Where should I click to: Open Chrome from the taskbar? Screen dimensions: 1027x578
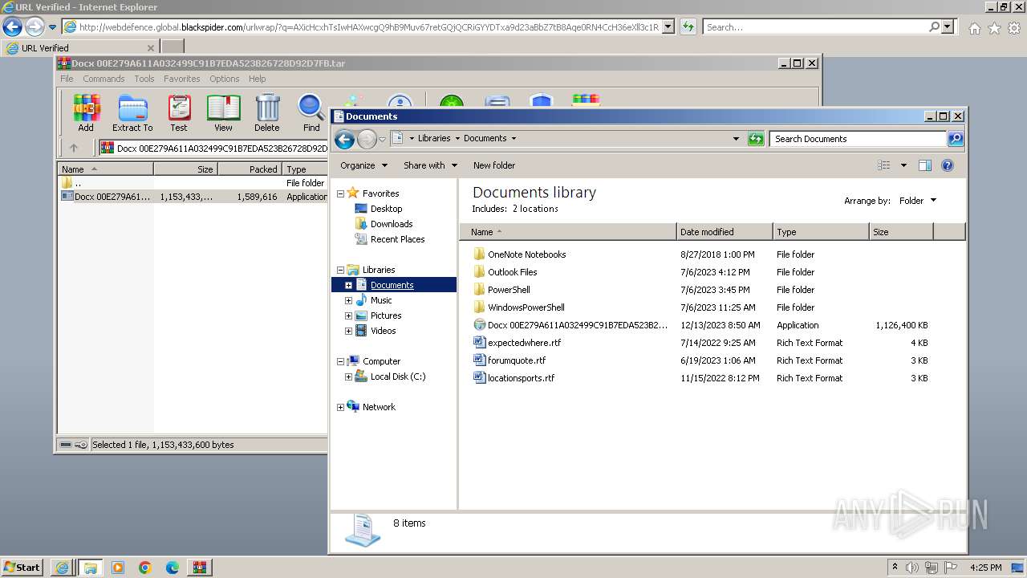tap(145, 568)
